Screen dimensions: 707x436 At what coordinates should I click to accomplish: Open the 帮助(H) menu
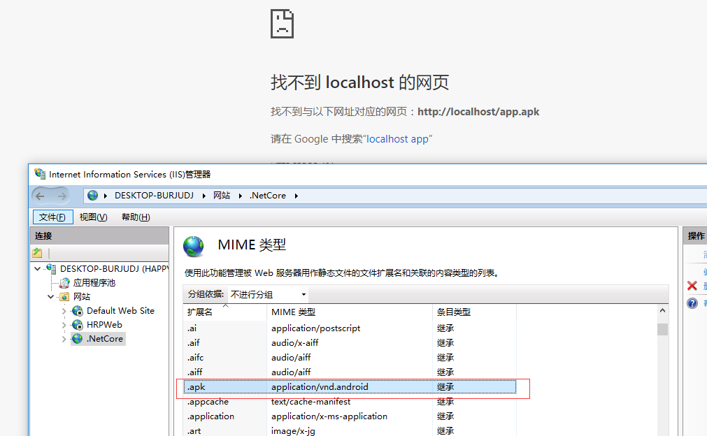(136, 217)
